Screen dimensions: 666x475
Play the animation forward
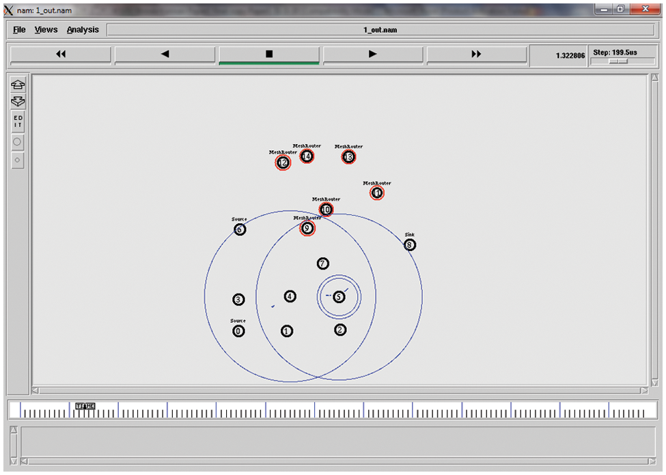[372, 55]
